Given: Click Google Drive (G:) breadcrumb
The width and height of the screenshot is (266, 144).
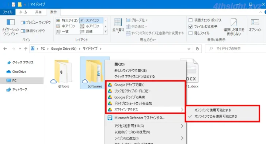Looking at the screenshot, I should (64, 49).
